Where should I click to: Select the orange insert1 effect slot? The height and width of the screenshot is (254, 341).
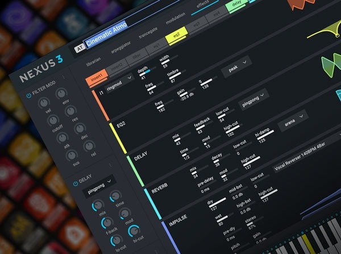click(x=97, y=77)
